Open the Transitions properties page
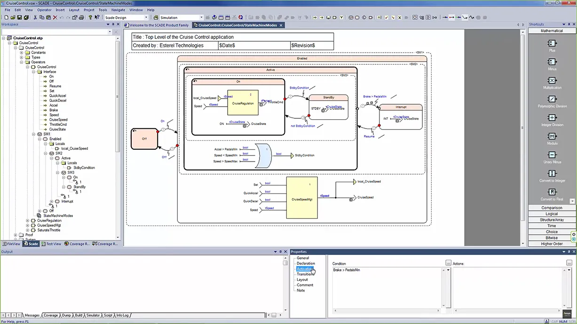The height and width of the screenshot is (324, 577). point(305,274)
